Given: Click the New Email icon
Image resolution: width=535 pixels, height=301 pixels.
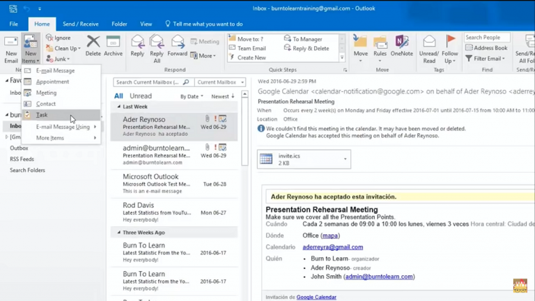Looking at the screenshot, I should [x=11, y=43].
